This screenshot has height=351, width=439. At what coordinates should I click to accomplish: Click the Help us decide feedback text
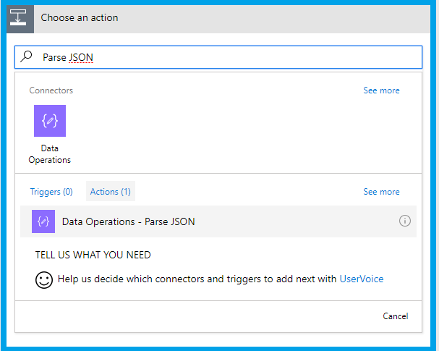point(197,279)
